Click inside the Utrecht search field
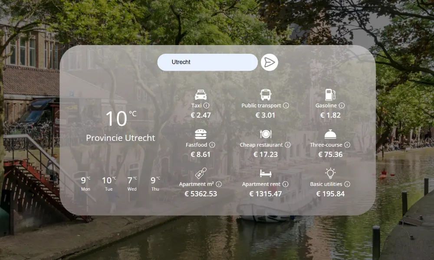Screen dimensions: 434x260 207,62
